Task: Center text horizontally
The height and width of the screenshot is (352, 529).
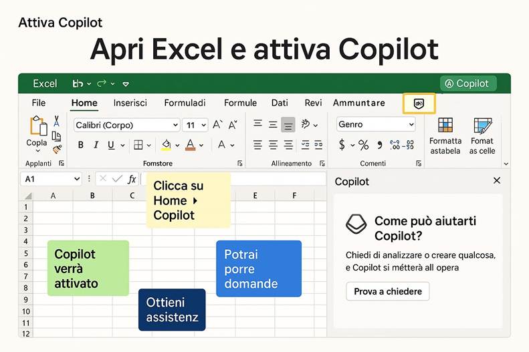Action: [x=273, y=145]
